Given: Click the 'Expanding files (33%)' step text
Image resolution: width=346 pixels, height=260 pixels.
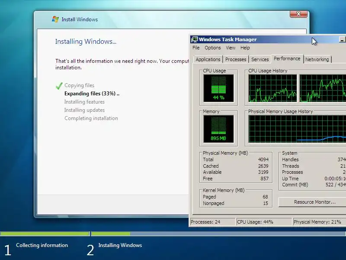Looking at the screenshot, I should pyautogui.click(x=92, y=94).
